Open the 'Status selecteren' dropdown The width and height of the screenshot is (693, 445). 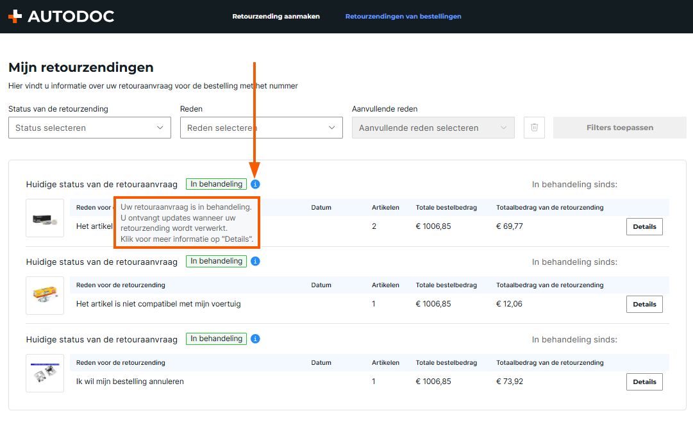[x=90, y=128]
